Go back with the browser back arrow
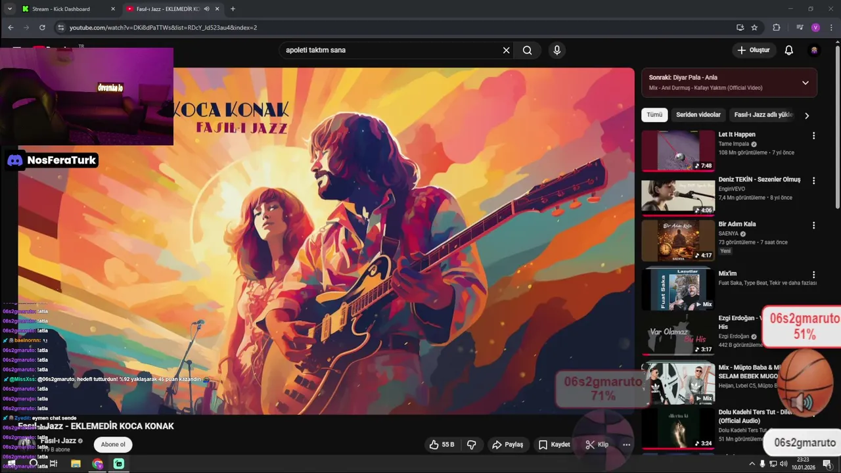Screen dimensions: 841x473 (x=11, y=28)
